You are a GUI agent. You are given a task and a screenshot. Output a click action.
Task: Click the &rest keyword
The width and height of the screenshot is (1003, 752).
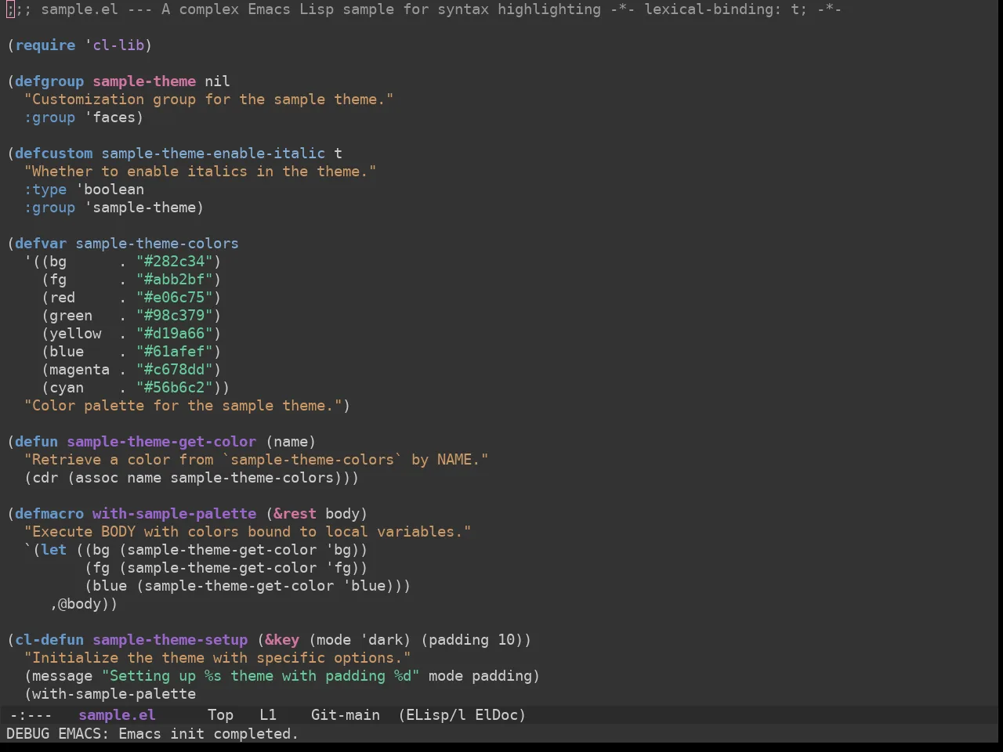(x=295, y=514)
